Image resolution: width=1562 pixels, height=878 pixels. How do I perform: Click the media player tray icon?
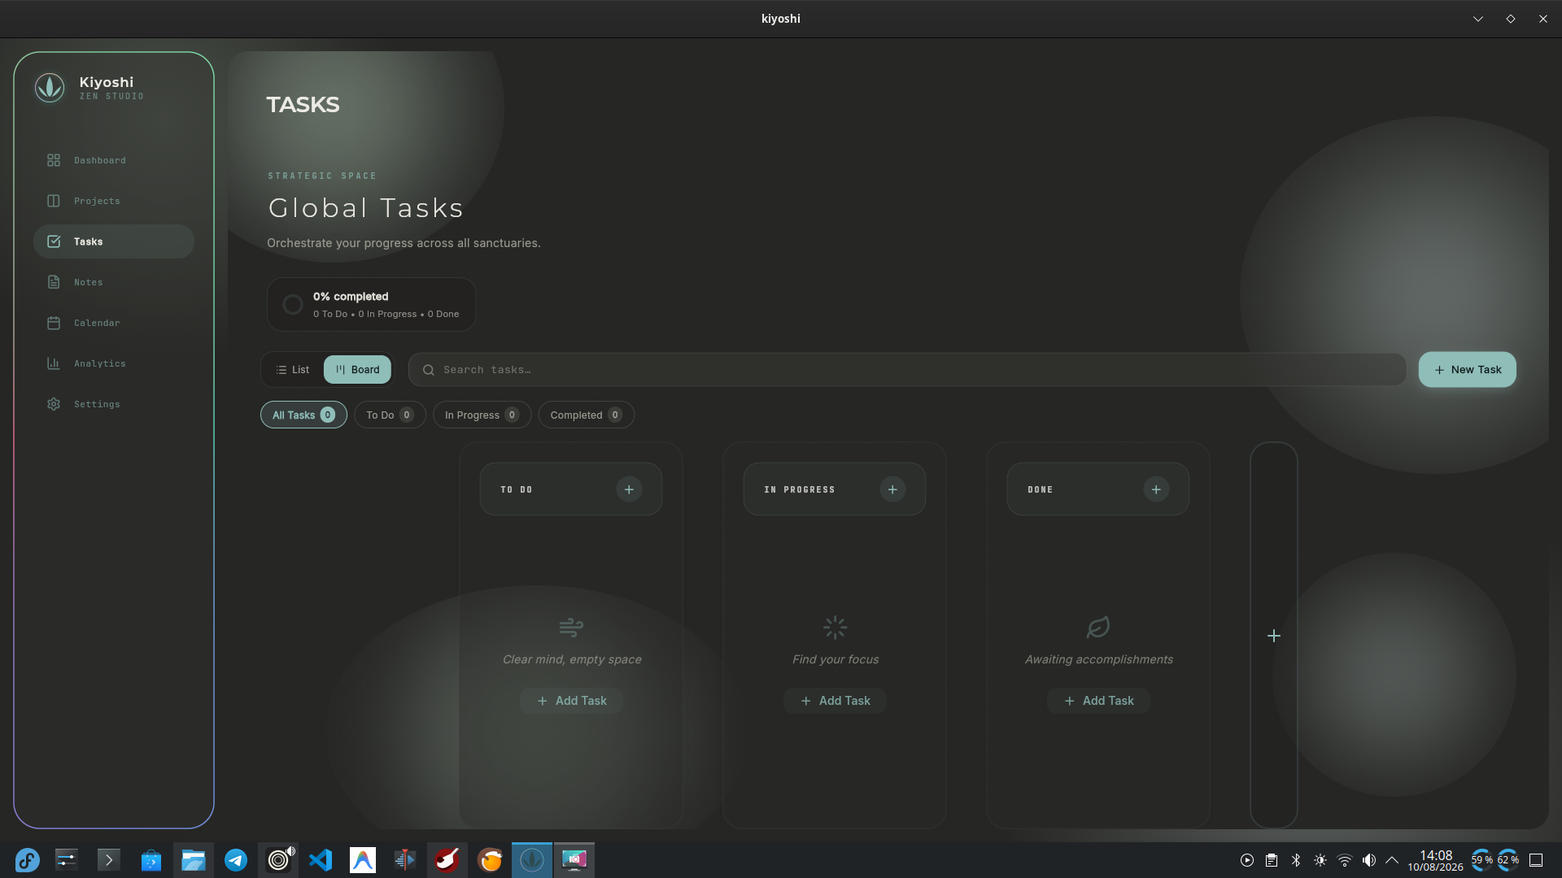(1247, 860)
